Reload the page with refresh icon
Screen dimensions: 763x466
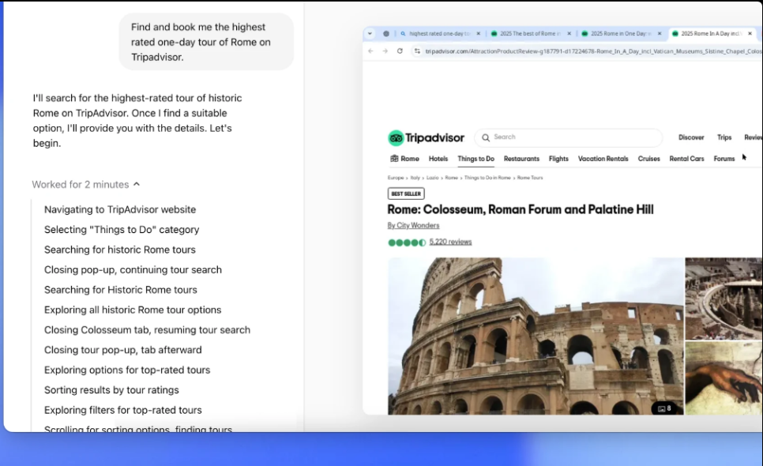click(400, 51)
